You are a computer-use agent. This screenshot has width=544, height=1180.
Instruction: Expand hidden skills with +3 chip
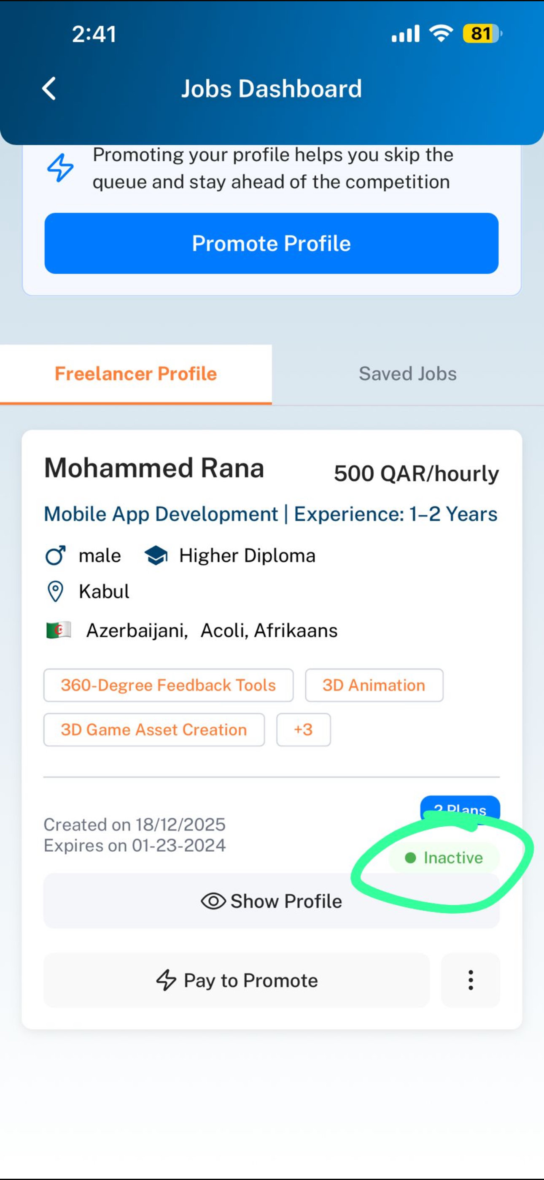303,730
